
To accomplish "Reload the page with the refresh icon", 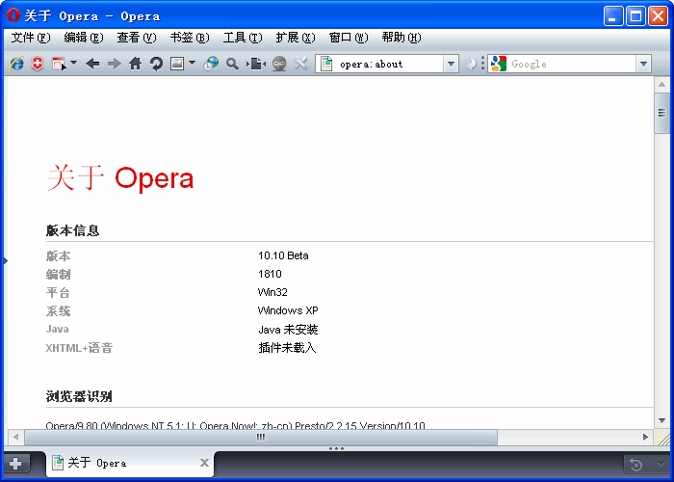I will 155,64.
